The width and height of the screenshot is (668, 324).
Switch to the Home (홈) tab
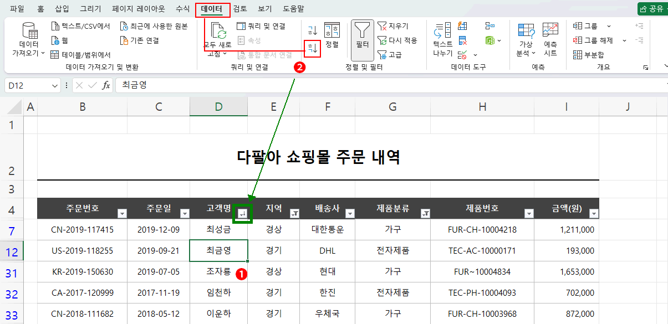[x=40, y=9]
